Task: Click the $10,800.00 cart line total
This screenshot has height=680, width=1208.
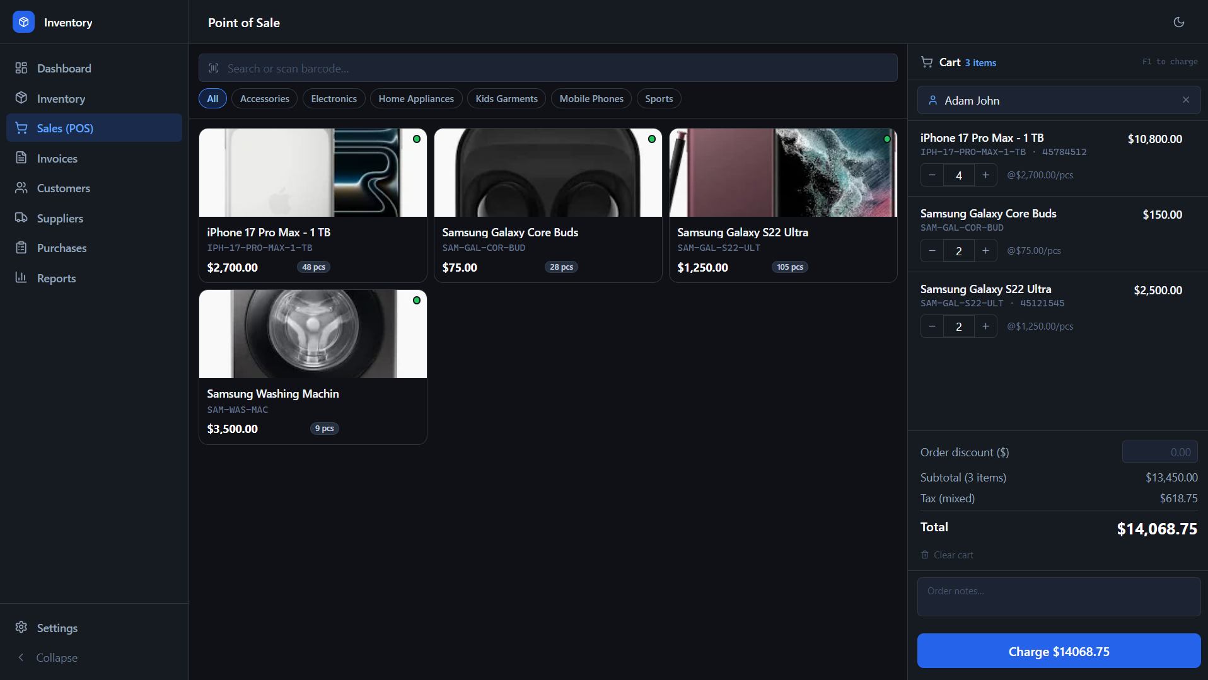Action: click(x=1154, y=139)
